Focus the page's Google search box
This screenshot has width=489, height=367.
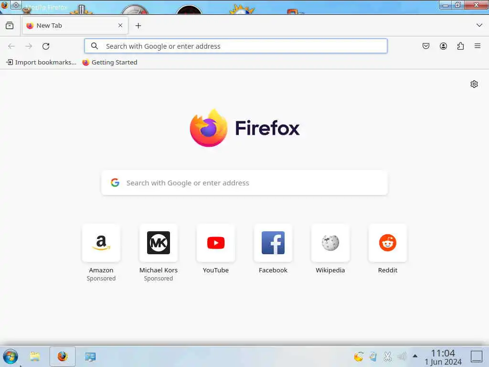point(244,183)
